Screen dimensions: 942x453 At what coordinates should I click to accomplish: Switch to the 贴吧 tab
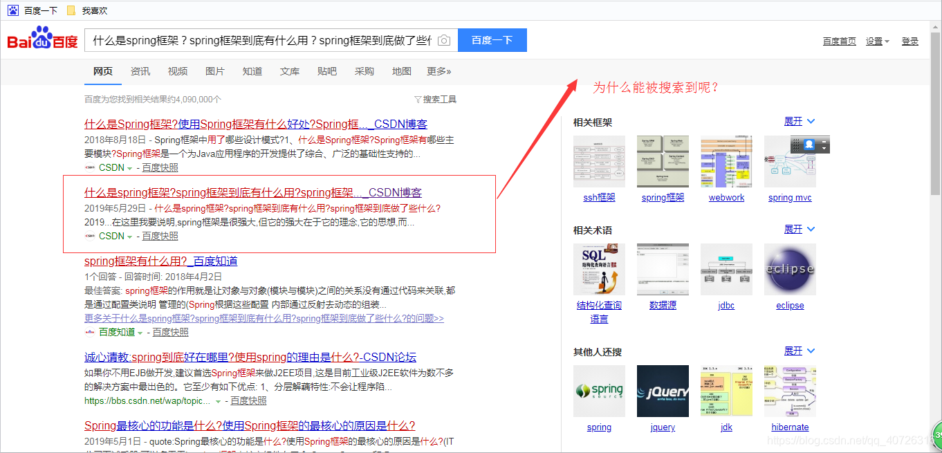click(x=327, y=71)
